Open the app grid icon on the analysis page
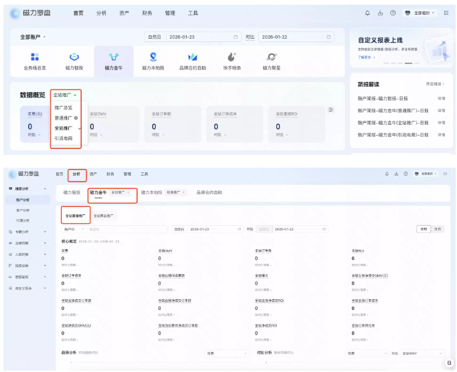 pyautogui.click(x=445, y=174)
